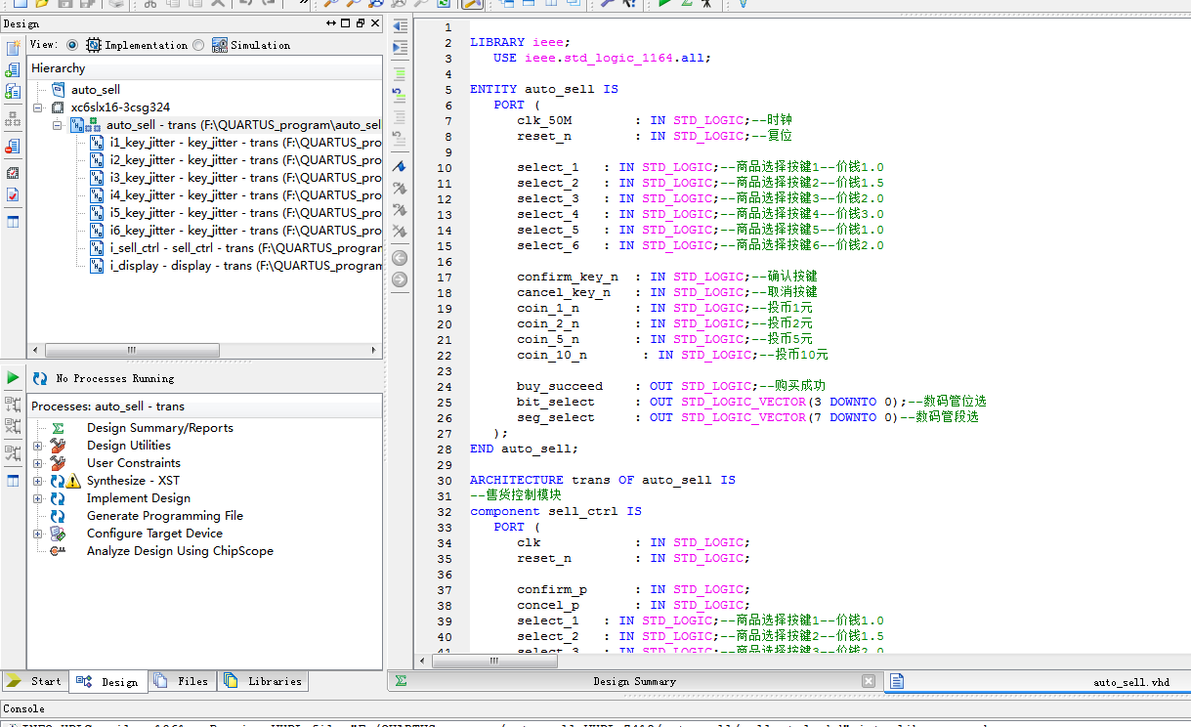Click the 'Processes: auto_sell - trans' header

(204, 406)
